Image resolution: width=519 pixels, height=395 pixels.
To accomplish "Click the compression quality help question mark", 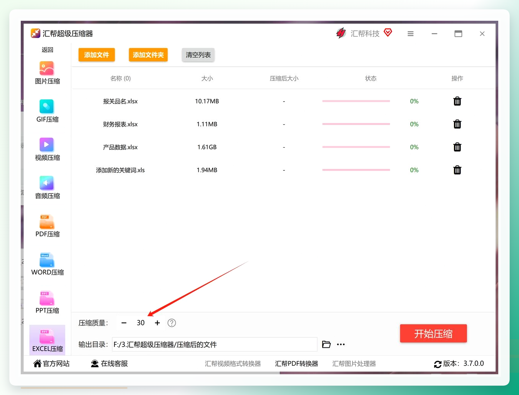I will [x=172, y=323].
